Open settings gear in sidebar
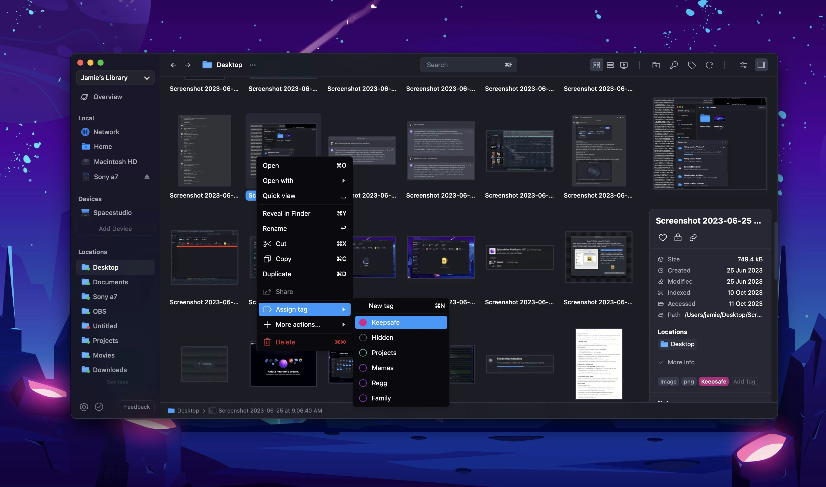The width and height of the screenshot is (826, 487). click(84, 407)
